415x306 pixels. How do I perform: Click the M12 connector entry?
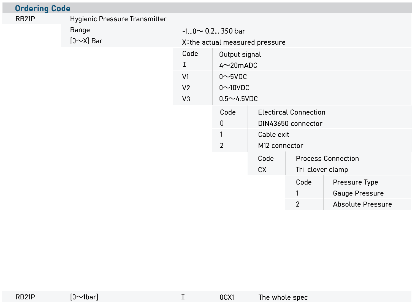280,146
